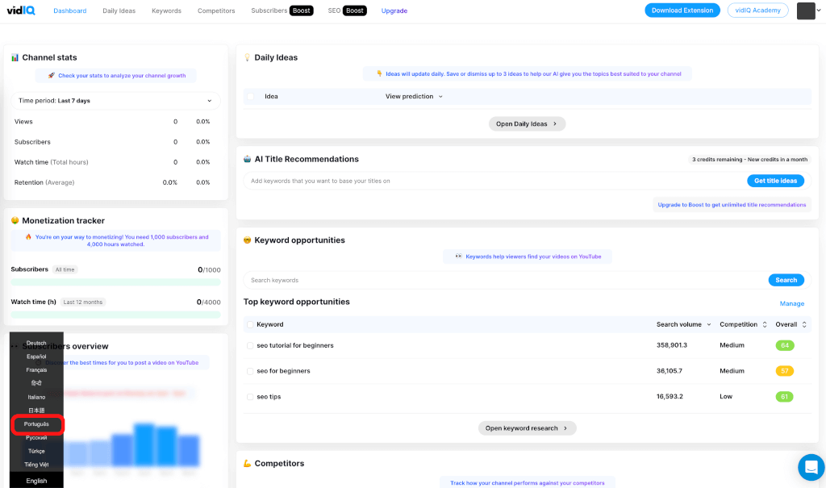The image size is (826, 488).
Task: Click the Channel stats bar chart icon
Action: tap(15, 58)
